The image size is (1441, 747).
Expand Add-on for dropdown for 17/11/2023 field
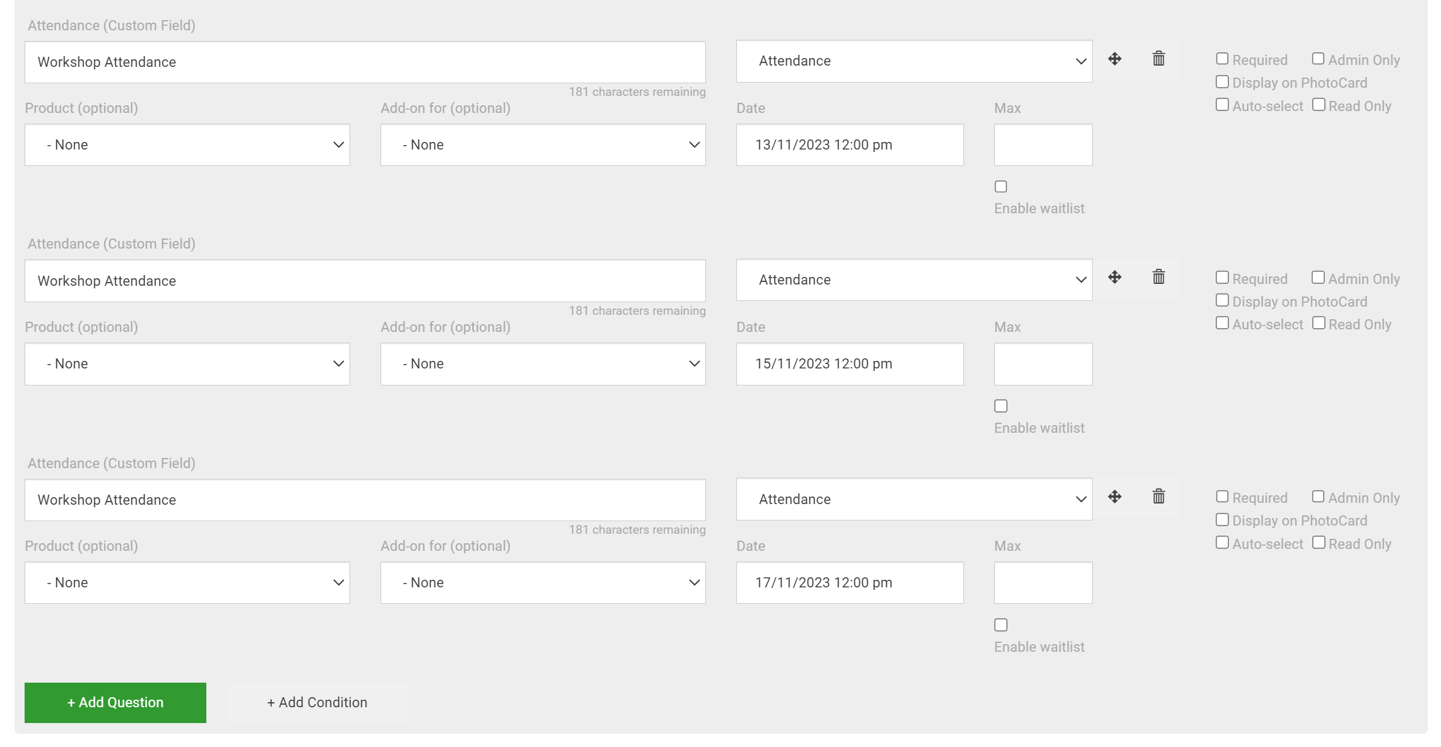click(x=543, y=583)
